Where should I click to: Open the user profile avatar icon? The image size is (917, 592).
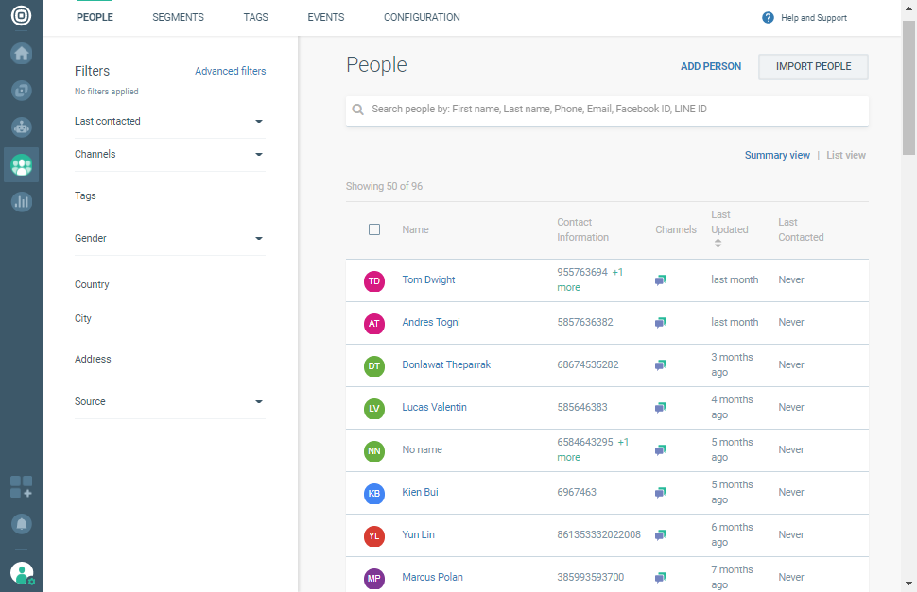(21, 572)
